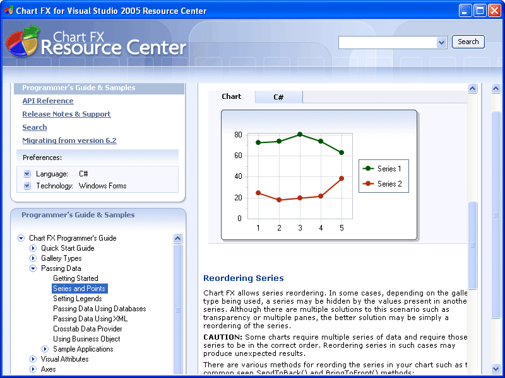Collapse Chart FX Programmer's Guide node
The height and width of the screenshot is (378, 505).
coord(21,238)
